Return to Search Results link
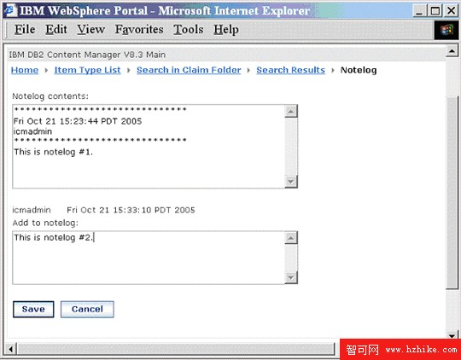The height and width of the screenshot is (360, 461). tap(291, 70)
